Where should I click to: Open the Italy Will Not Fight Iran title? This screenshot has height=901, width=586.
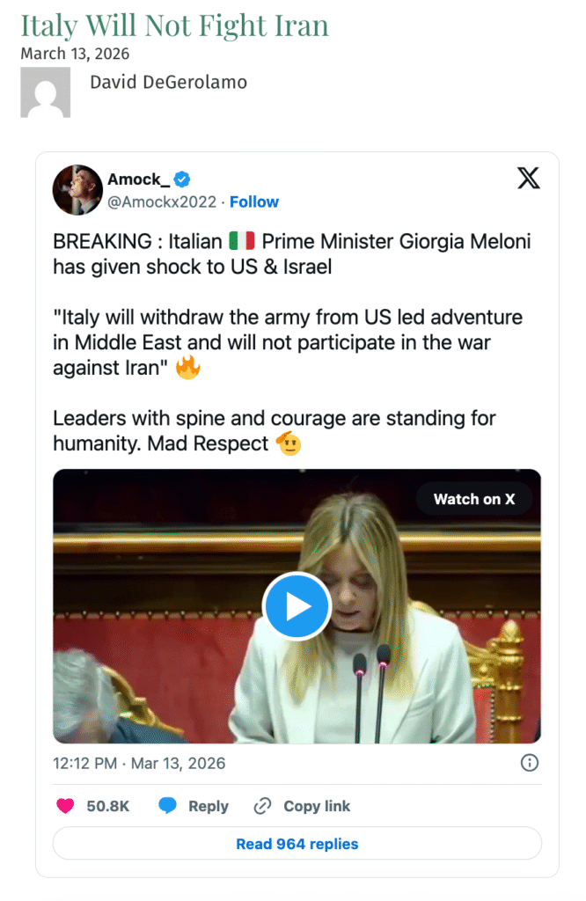pos(174,25)
